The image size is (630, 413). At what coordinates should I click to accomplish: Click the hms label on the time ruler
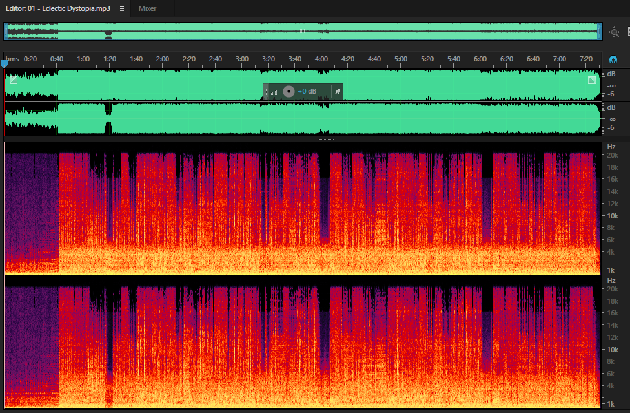[12, 59]
